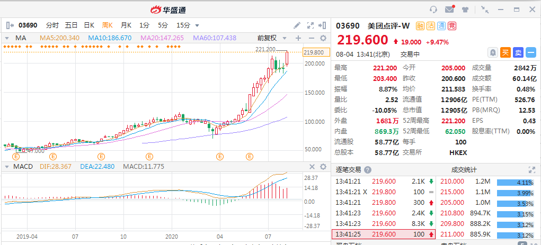This screenshot has width=541, height=245.
Task: Close the MACD indicator panel
Action: tap(312, 167)
